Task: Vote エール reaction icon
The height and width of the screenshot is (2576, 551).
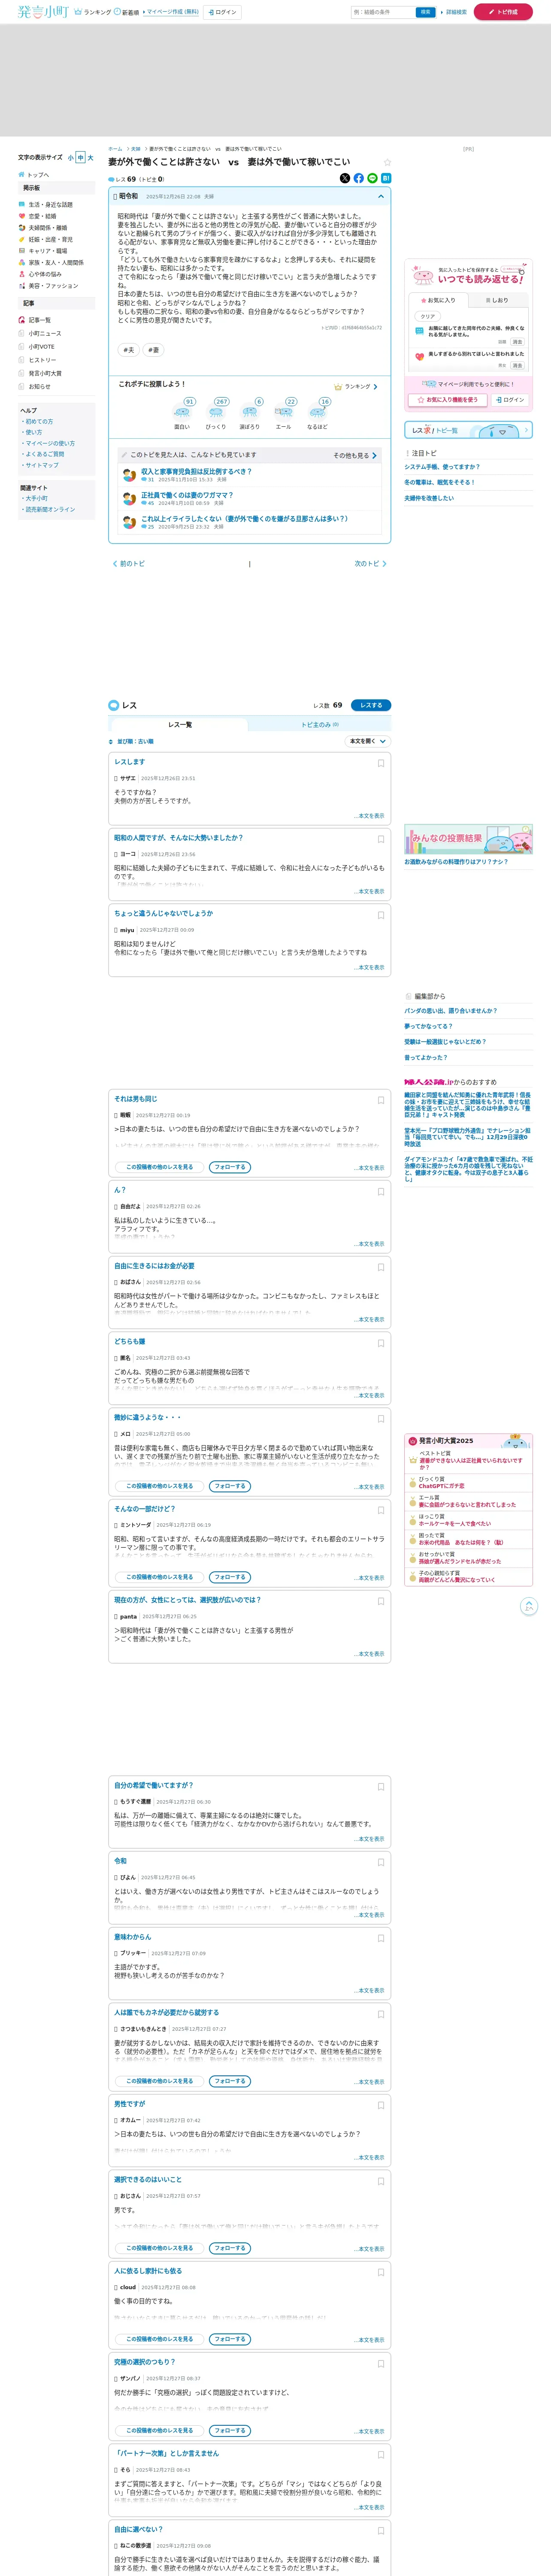Action: click(x=284, y=411)
